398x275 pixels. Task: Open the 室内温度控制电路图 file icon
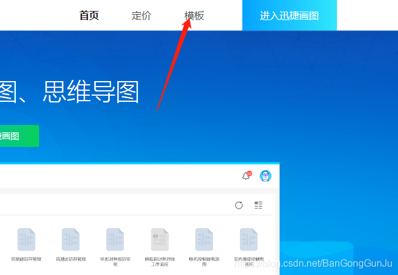point(249,239)
